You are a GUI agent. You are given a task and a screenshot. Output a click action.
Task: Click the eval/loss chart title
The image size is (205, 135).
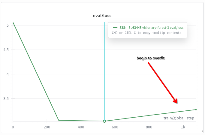coord(102,15)
